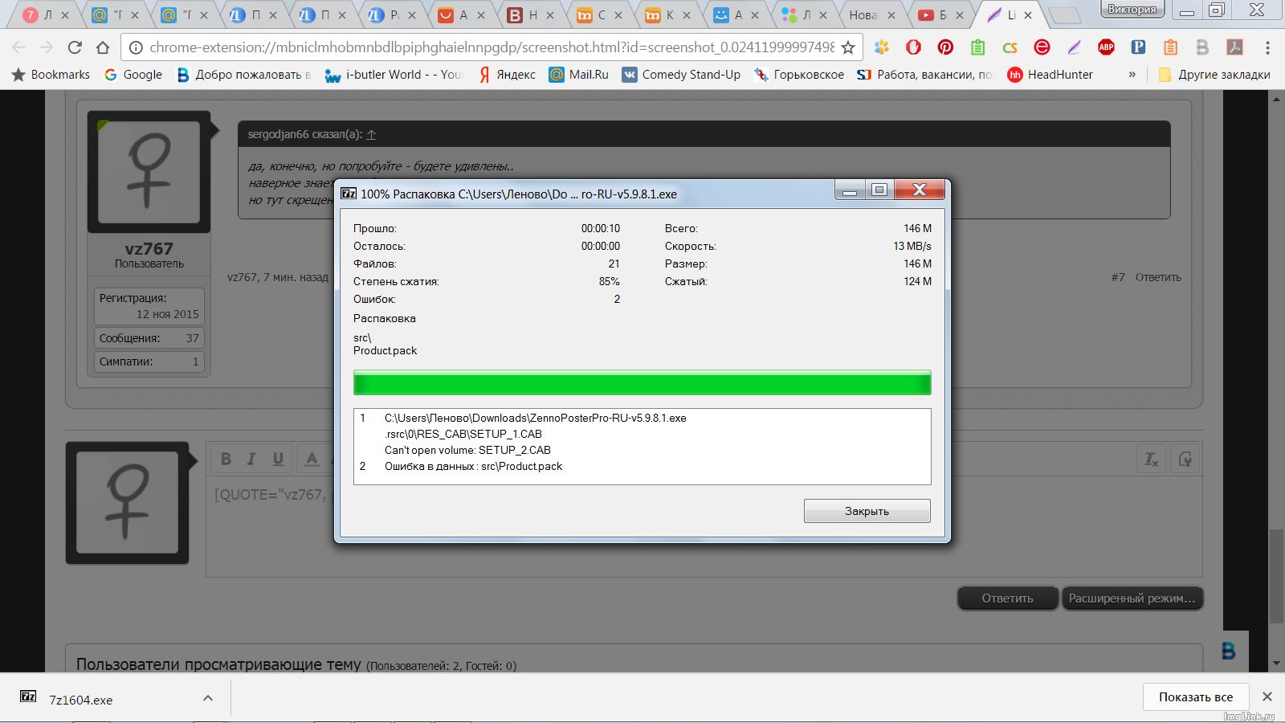This screenshot has height=723, width=1285.
Task: Click the page vertical scrollbar
Action: [1277, 575]
